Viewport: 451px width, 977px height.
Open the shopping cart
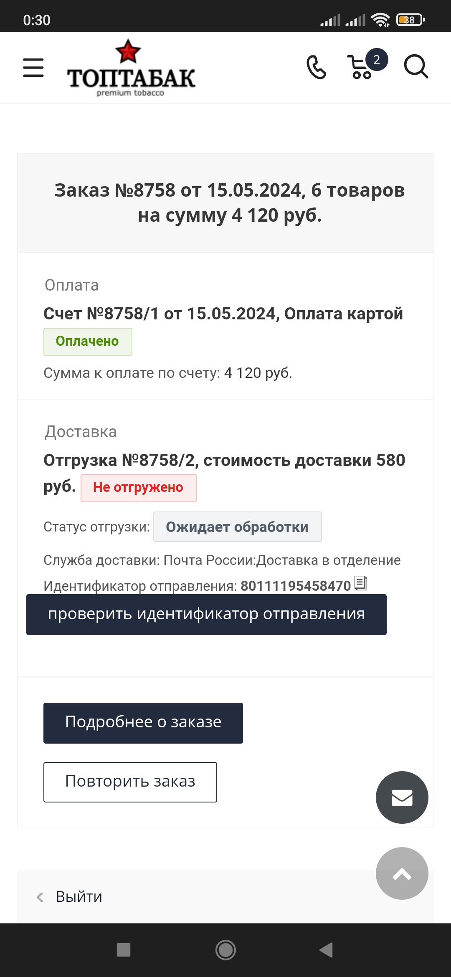point(360,68)
